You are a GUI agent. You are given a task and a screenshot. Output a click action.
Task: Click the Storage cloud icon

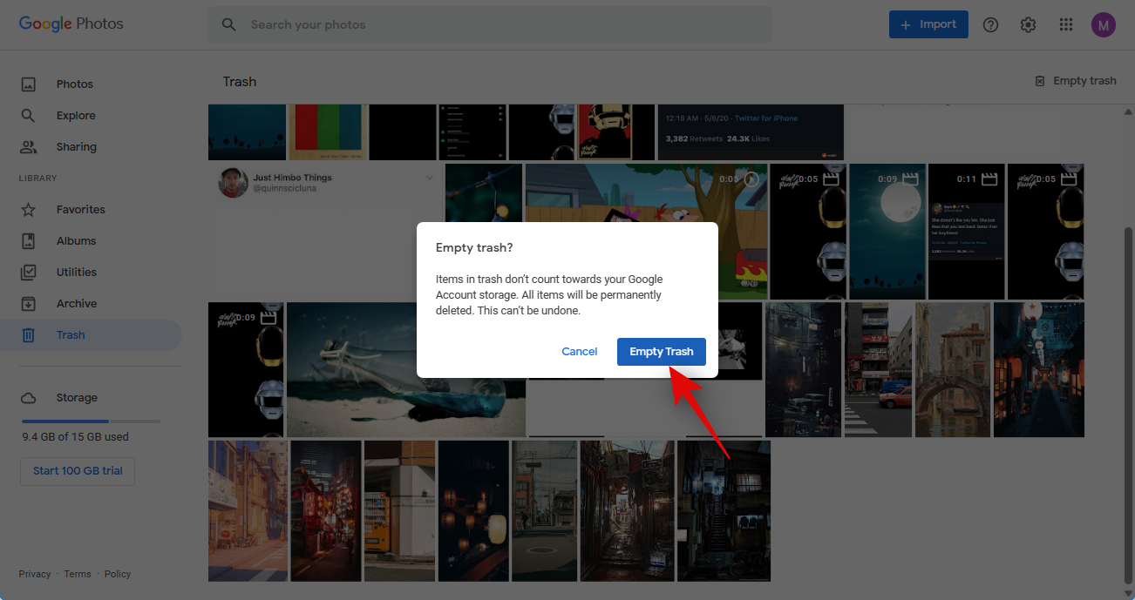coord(29,398)
